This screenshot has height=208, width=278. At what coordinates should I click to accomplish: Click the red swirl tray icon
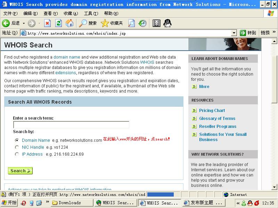(x=256, y=203)
